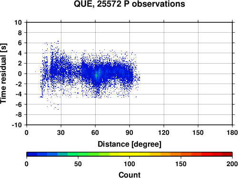
Task: Click the y-axis tick label 10
Action: (18, 22)
